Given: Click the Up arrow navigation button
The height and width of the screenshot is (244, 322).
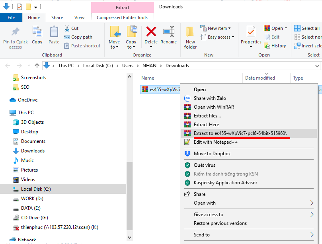Looking at the screenshot, I should [x=37, y=66].
